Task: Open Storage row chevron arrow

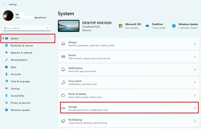Action: coord(195,108)
